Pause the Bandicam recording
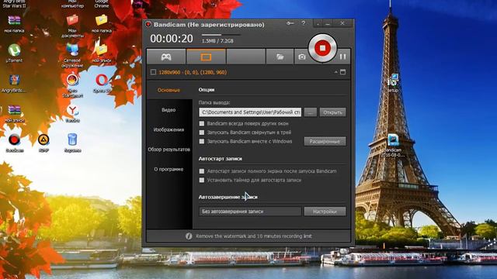Viewport: 497px width, 279px height. 342,57
